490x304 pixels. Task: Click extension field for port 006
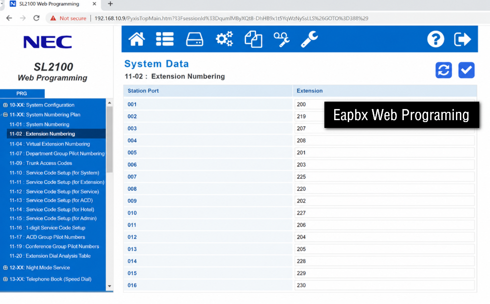[384, 164]
